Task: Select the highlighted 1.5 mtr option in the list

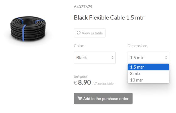Action: tap(148, 67)
